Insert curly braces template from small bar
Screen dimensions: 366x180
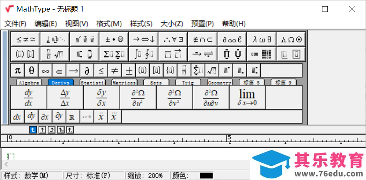click(x=170, y=70)
